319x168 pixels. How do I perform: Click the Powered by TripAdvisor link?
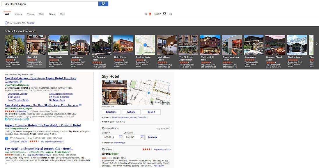click(x=119, y=143)
